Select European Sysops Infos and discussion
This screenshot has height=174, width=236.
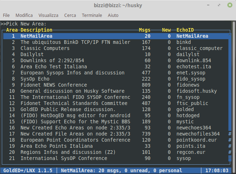pos(73,73)
